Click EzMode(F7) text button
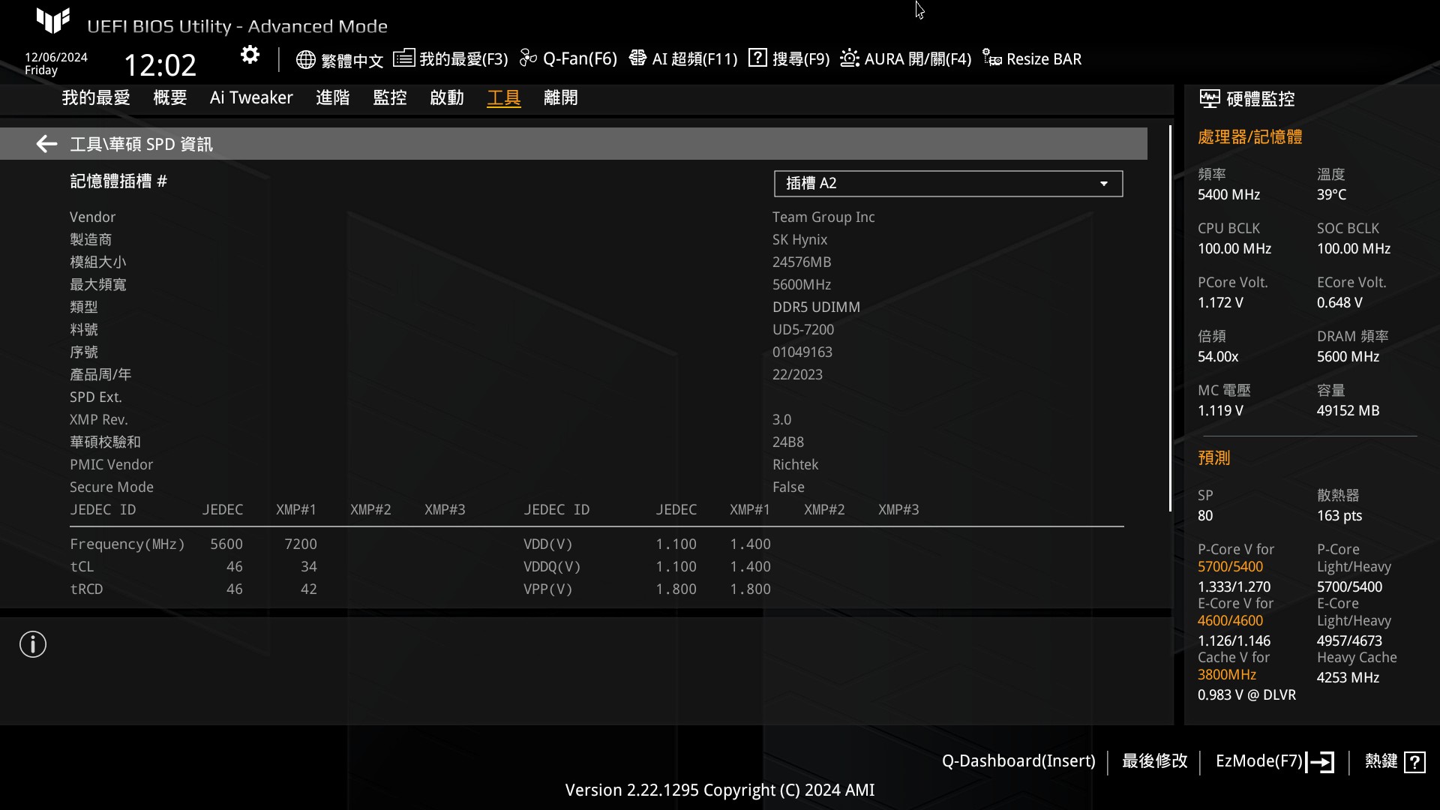Image resolution: width=1440 pixels, height=810 pixels. 1259,761
